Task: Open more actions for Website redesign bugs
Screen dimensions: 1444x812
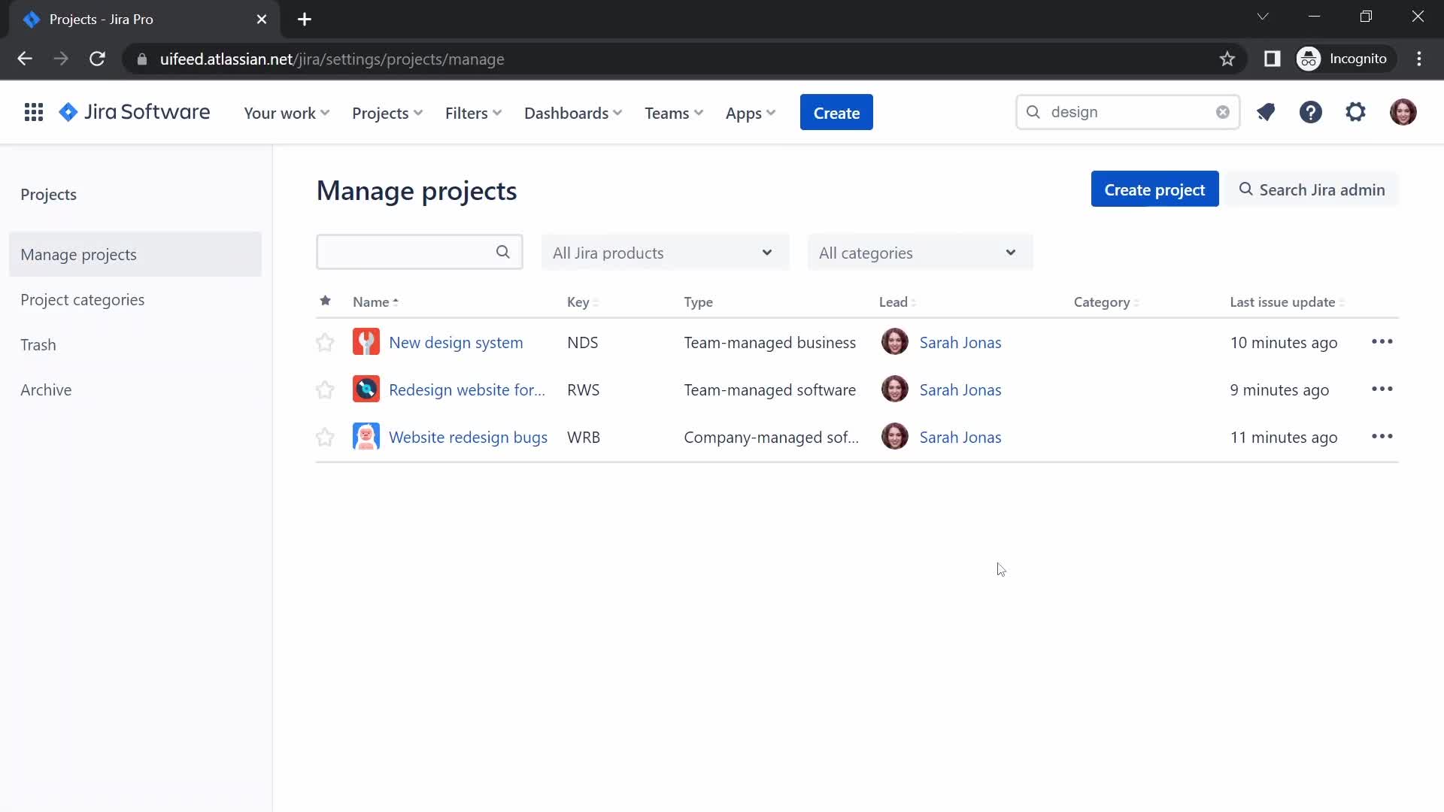Action: click(1382, 437)
